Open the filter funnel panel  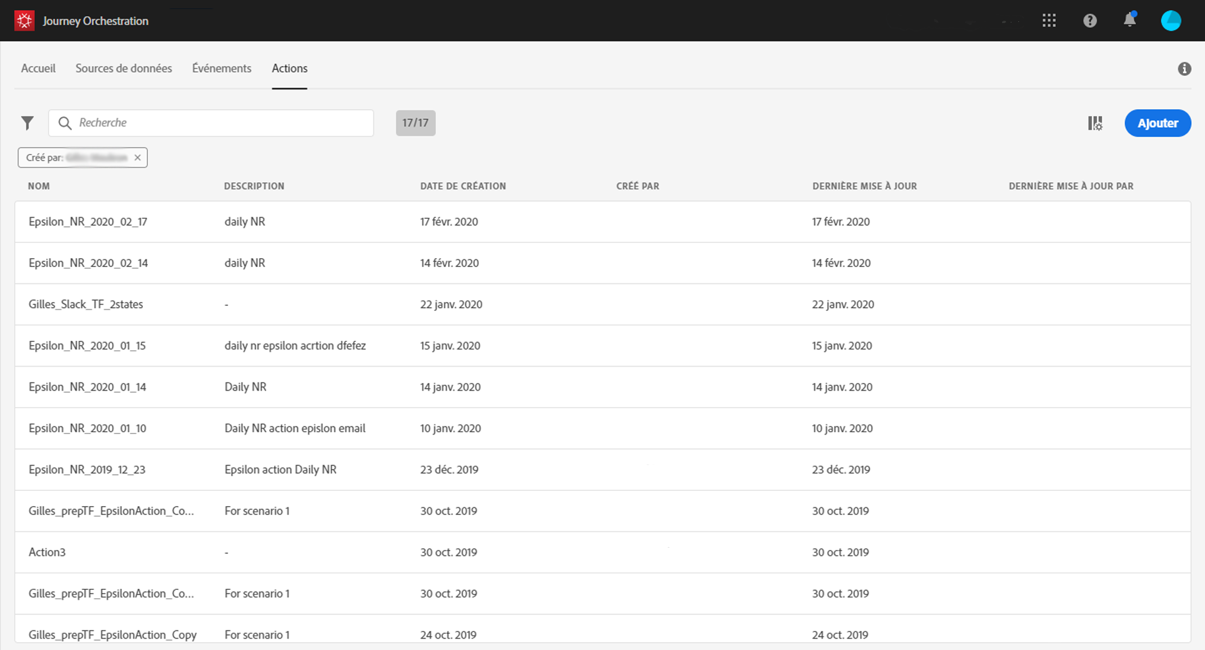coord(27,123)
